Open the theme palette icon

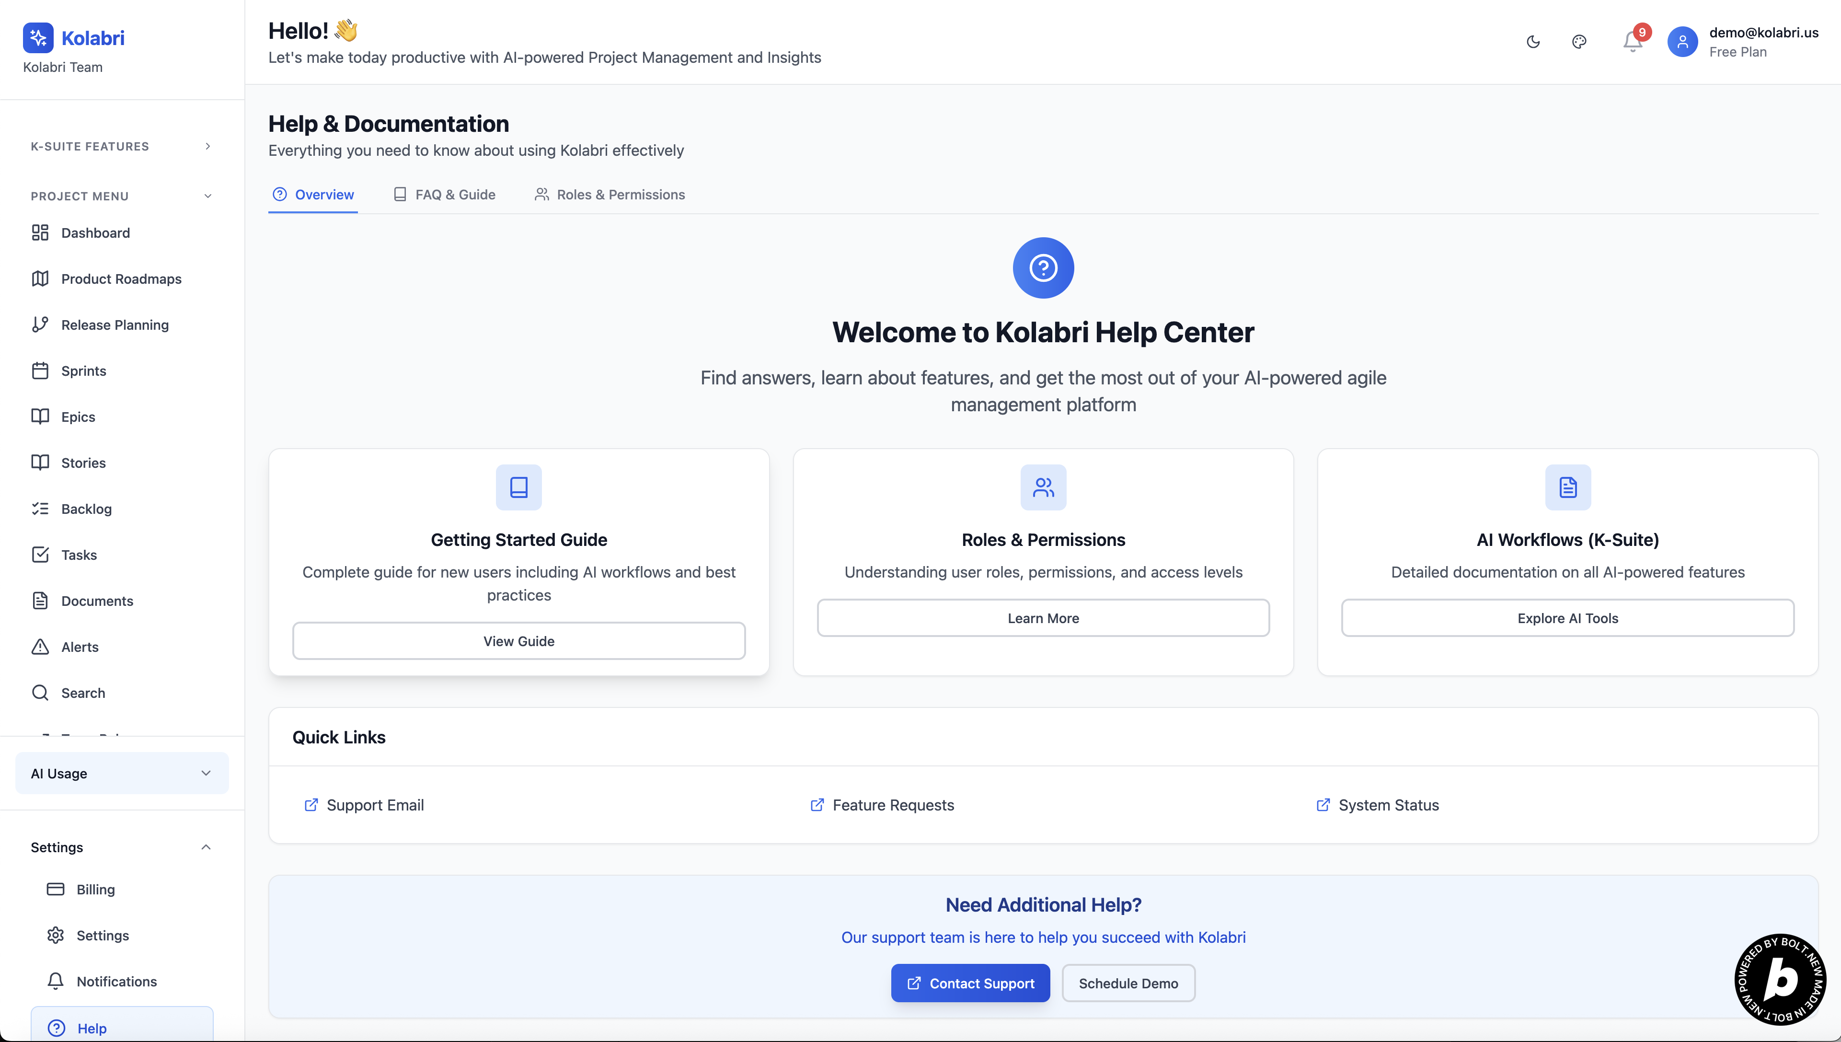click(x=1579, y=42)
